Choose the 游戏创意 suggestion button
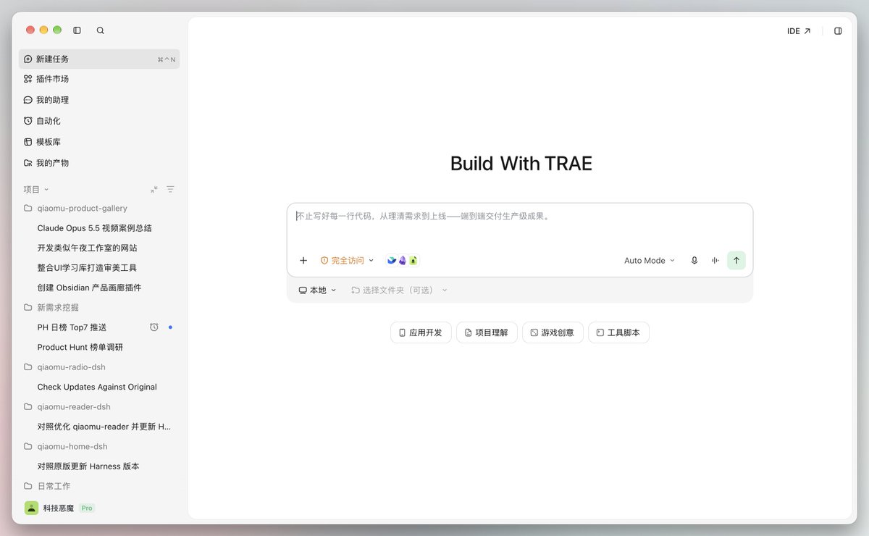The height and width of the screenshot is (536, 869). [553, 332]
